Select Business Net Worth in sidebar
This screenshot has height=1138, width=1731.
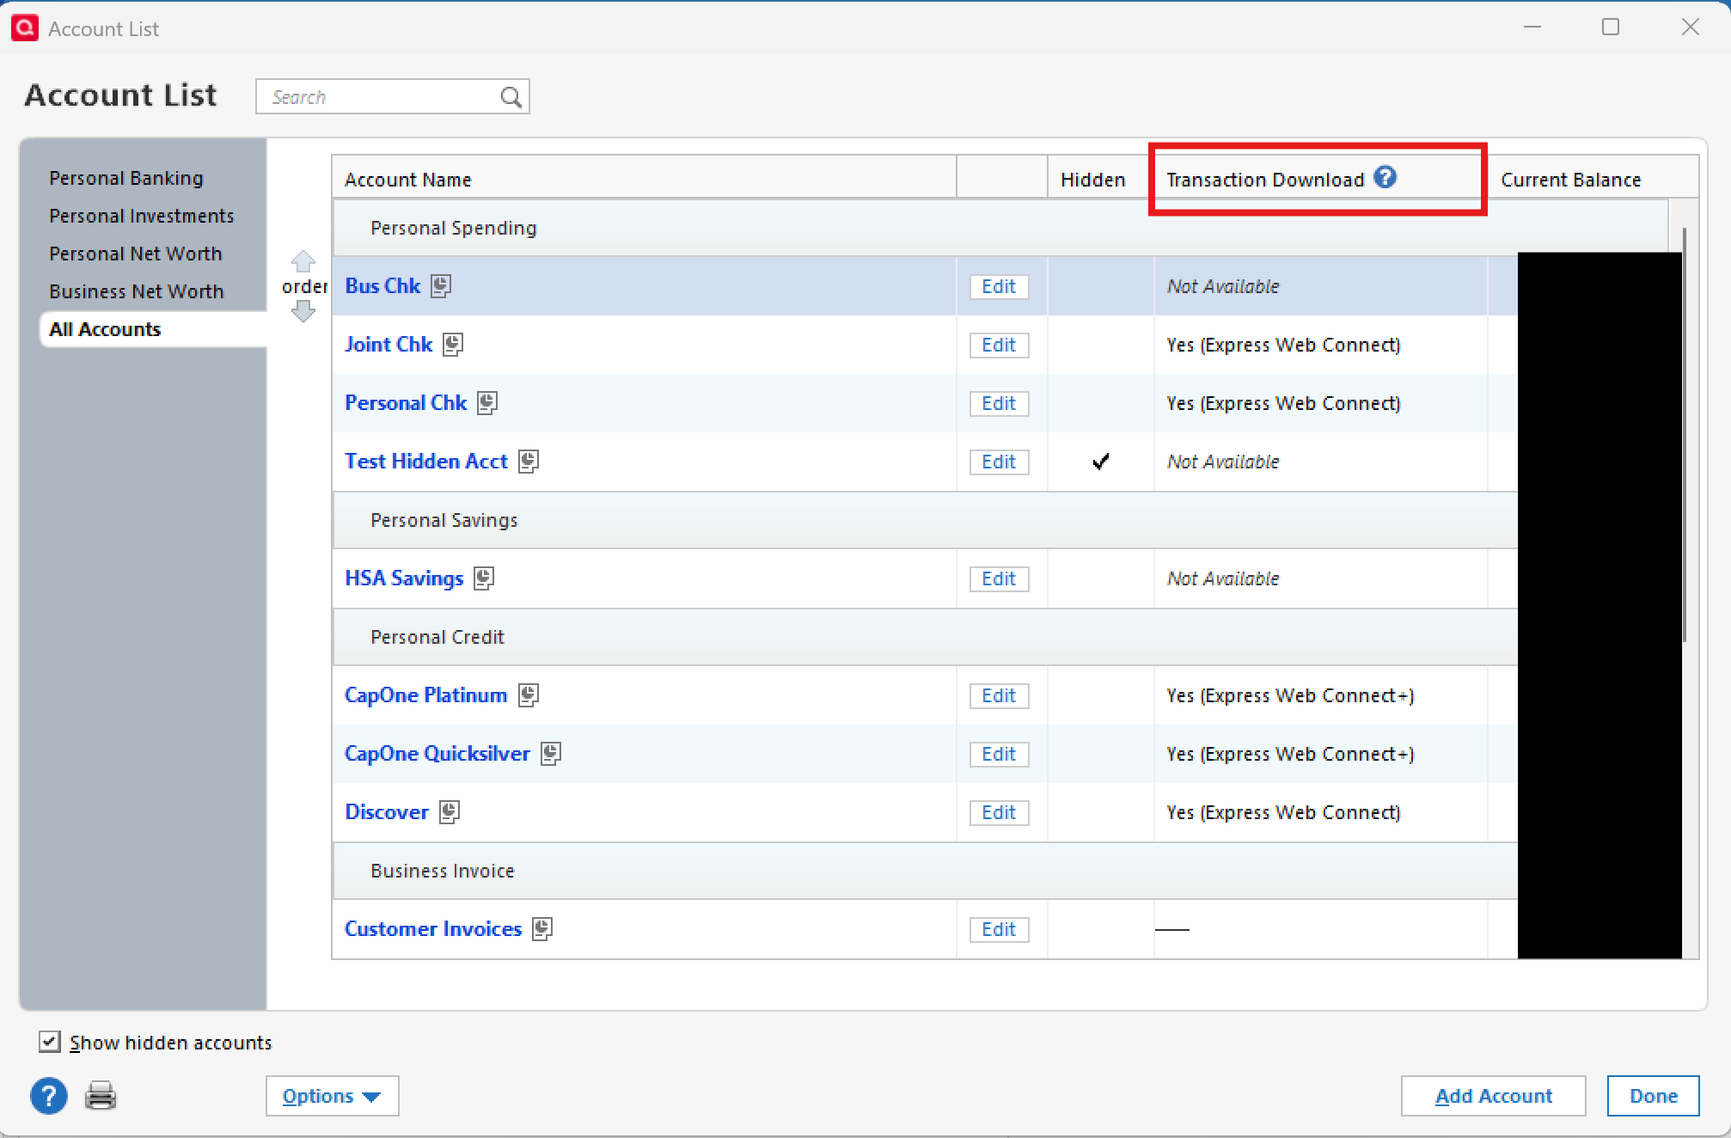[137, 291]
